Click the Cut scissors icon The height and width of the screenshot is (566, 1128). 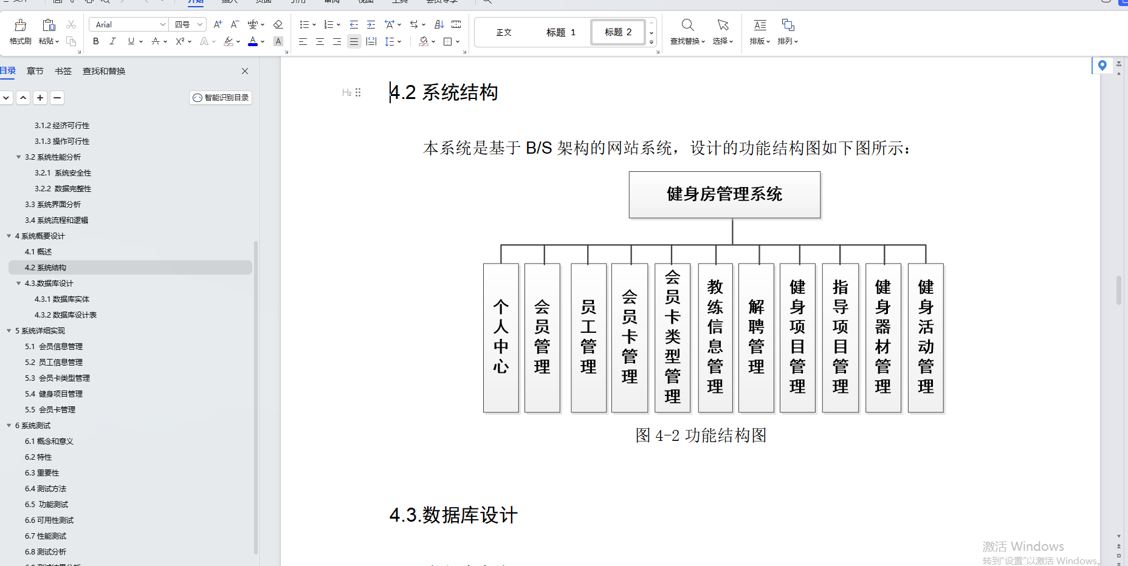click(x=71, y=24)
